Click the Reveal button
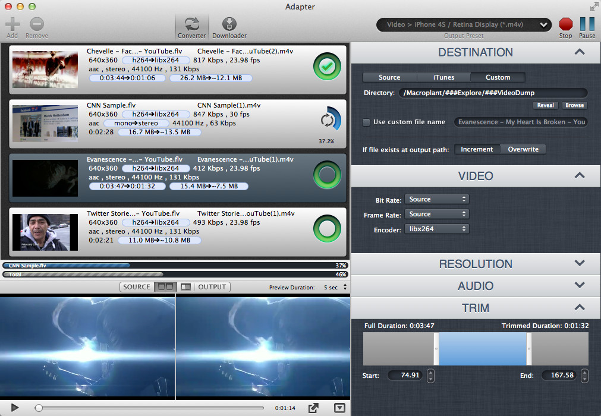This screenshot has width=601, height=416. click(x=546, y=105)
